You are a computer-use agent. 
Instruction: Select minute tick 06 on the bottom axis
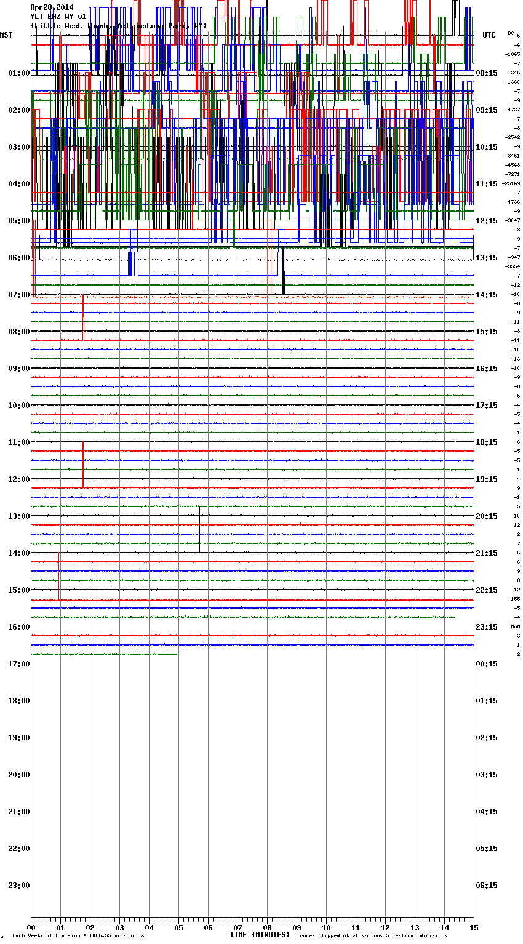click(208, 927)
